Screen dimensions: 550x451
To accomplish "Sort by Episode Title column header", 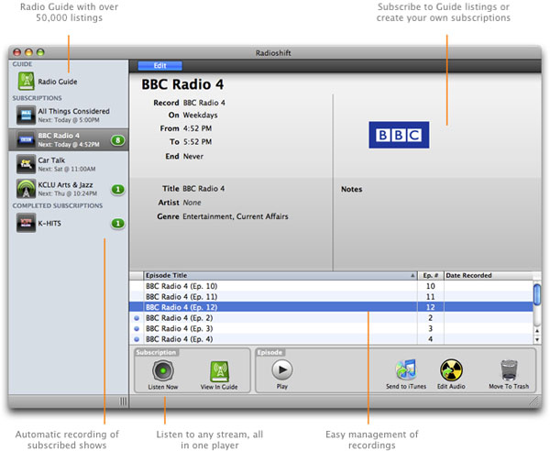I will pyautogui.click(x=275, y=275).
